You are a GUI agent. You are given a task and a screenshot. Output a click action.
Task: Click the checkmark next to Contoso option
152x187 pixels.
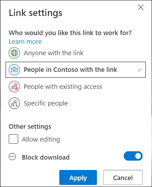pos(140,70)
